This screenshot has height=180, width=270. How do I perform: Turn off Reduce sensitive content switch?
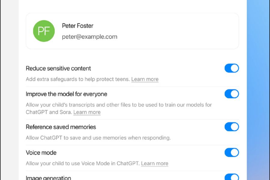point(232,68)
